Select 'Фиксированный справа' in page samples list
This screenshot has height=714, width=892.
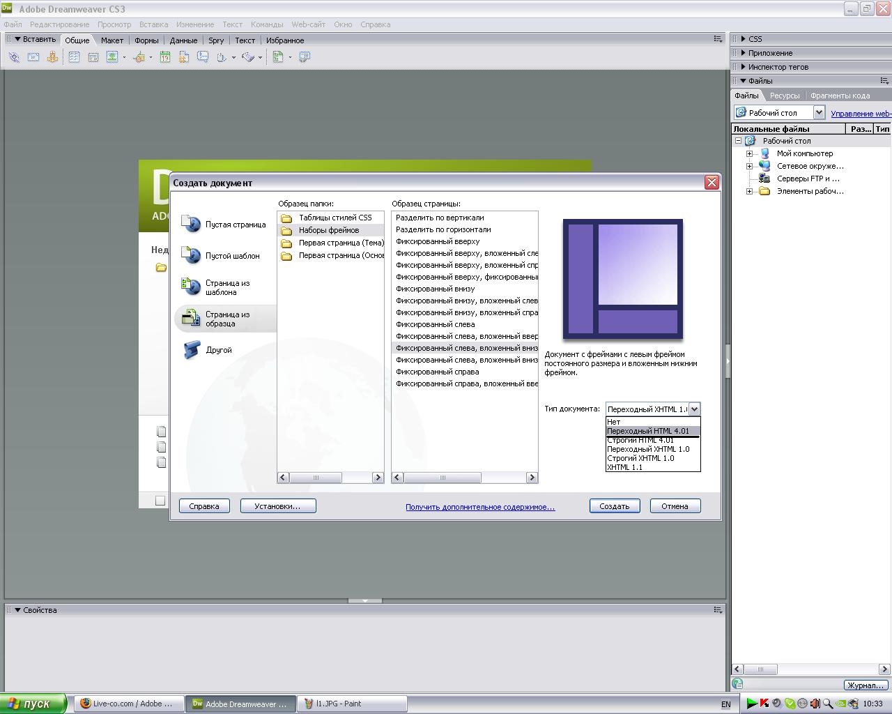437,372
